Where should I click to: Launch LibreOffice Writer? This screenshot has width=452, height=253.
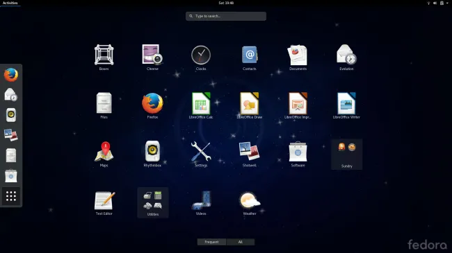pos(346,105)
